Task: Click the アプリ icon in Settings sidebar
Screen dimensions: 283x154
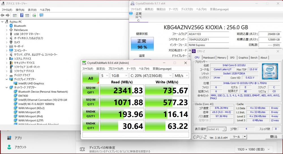Action: coord(9,138)
